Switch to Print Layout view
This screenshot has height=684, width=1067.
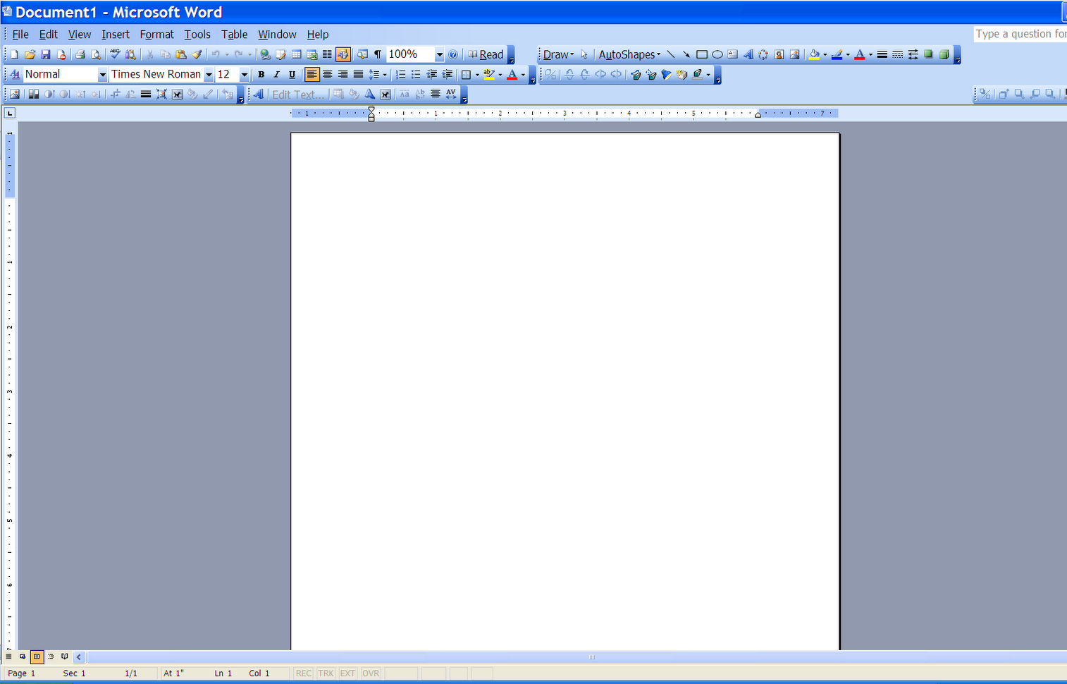pyautogui.click(x=37, y=656)
